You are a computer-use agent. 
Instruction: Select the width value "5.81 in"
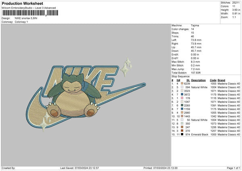tap(236, 14)
